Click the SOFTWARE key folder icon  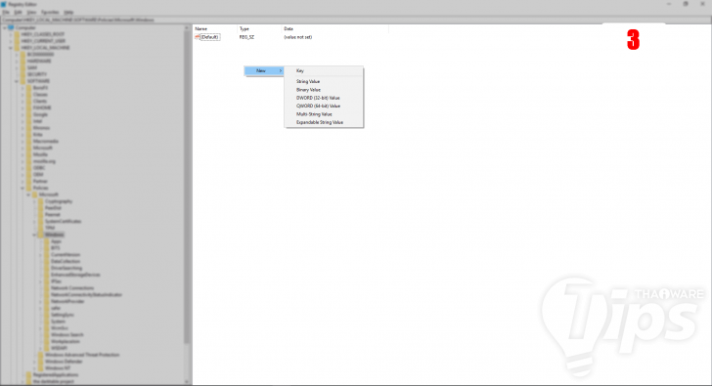point(22,81)
